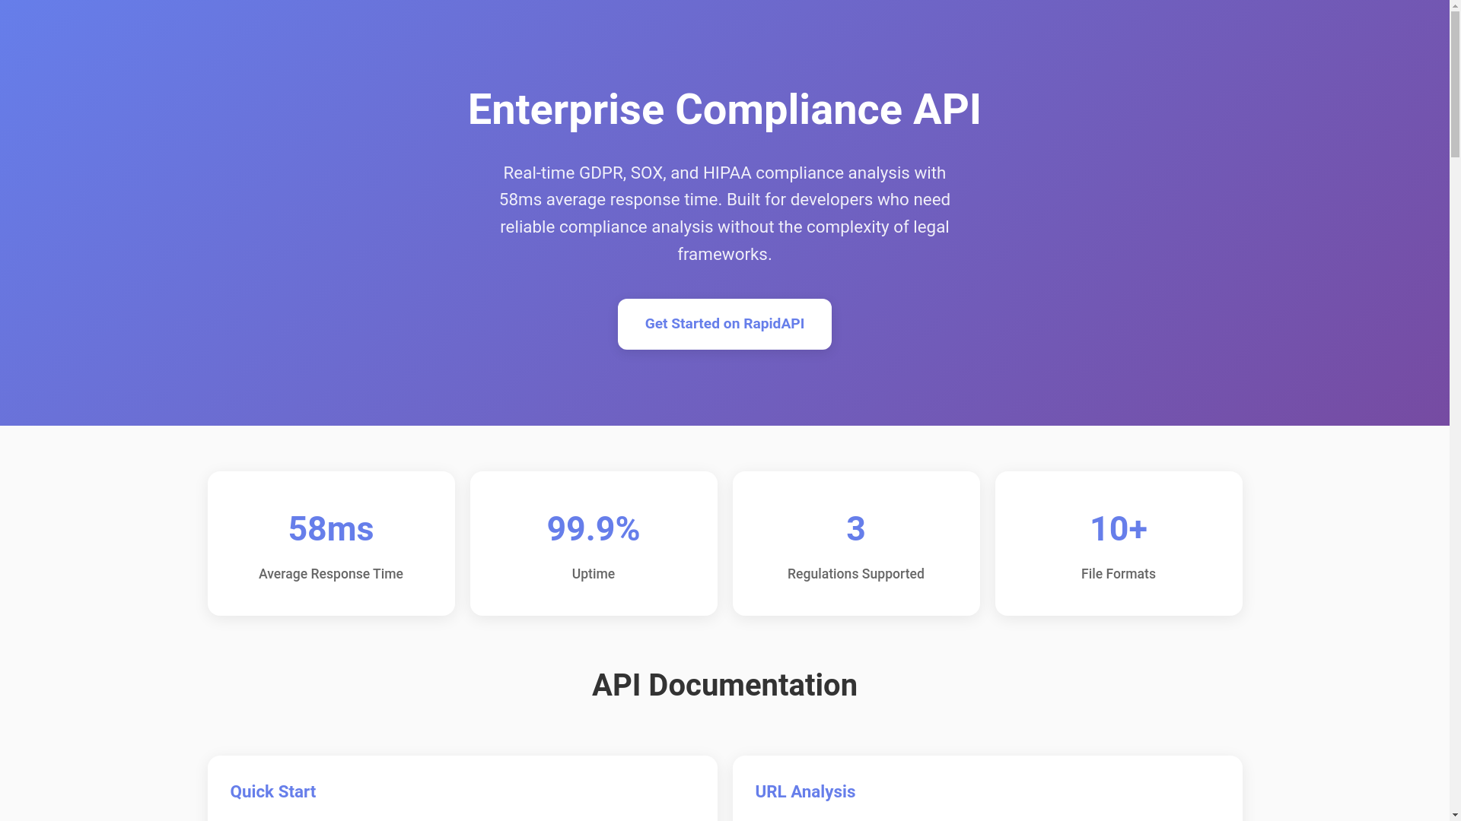The height and width of the screenshot is (821, 1461).
Task: Click the scrollbar up arrow
Action: coord(1455,6)
